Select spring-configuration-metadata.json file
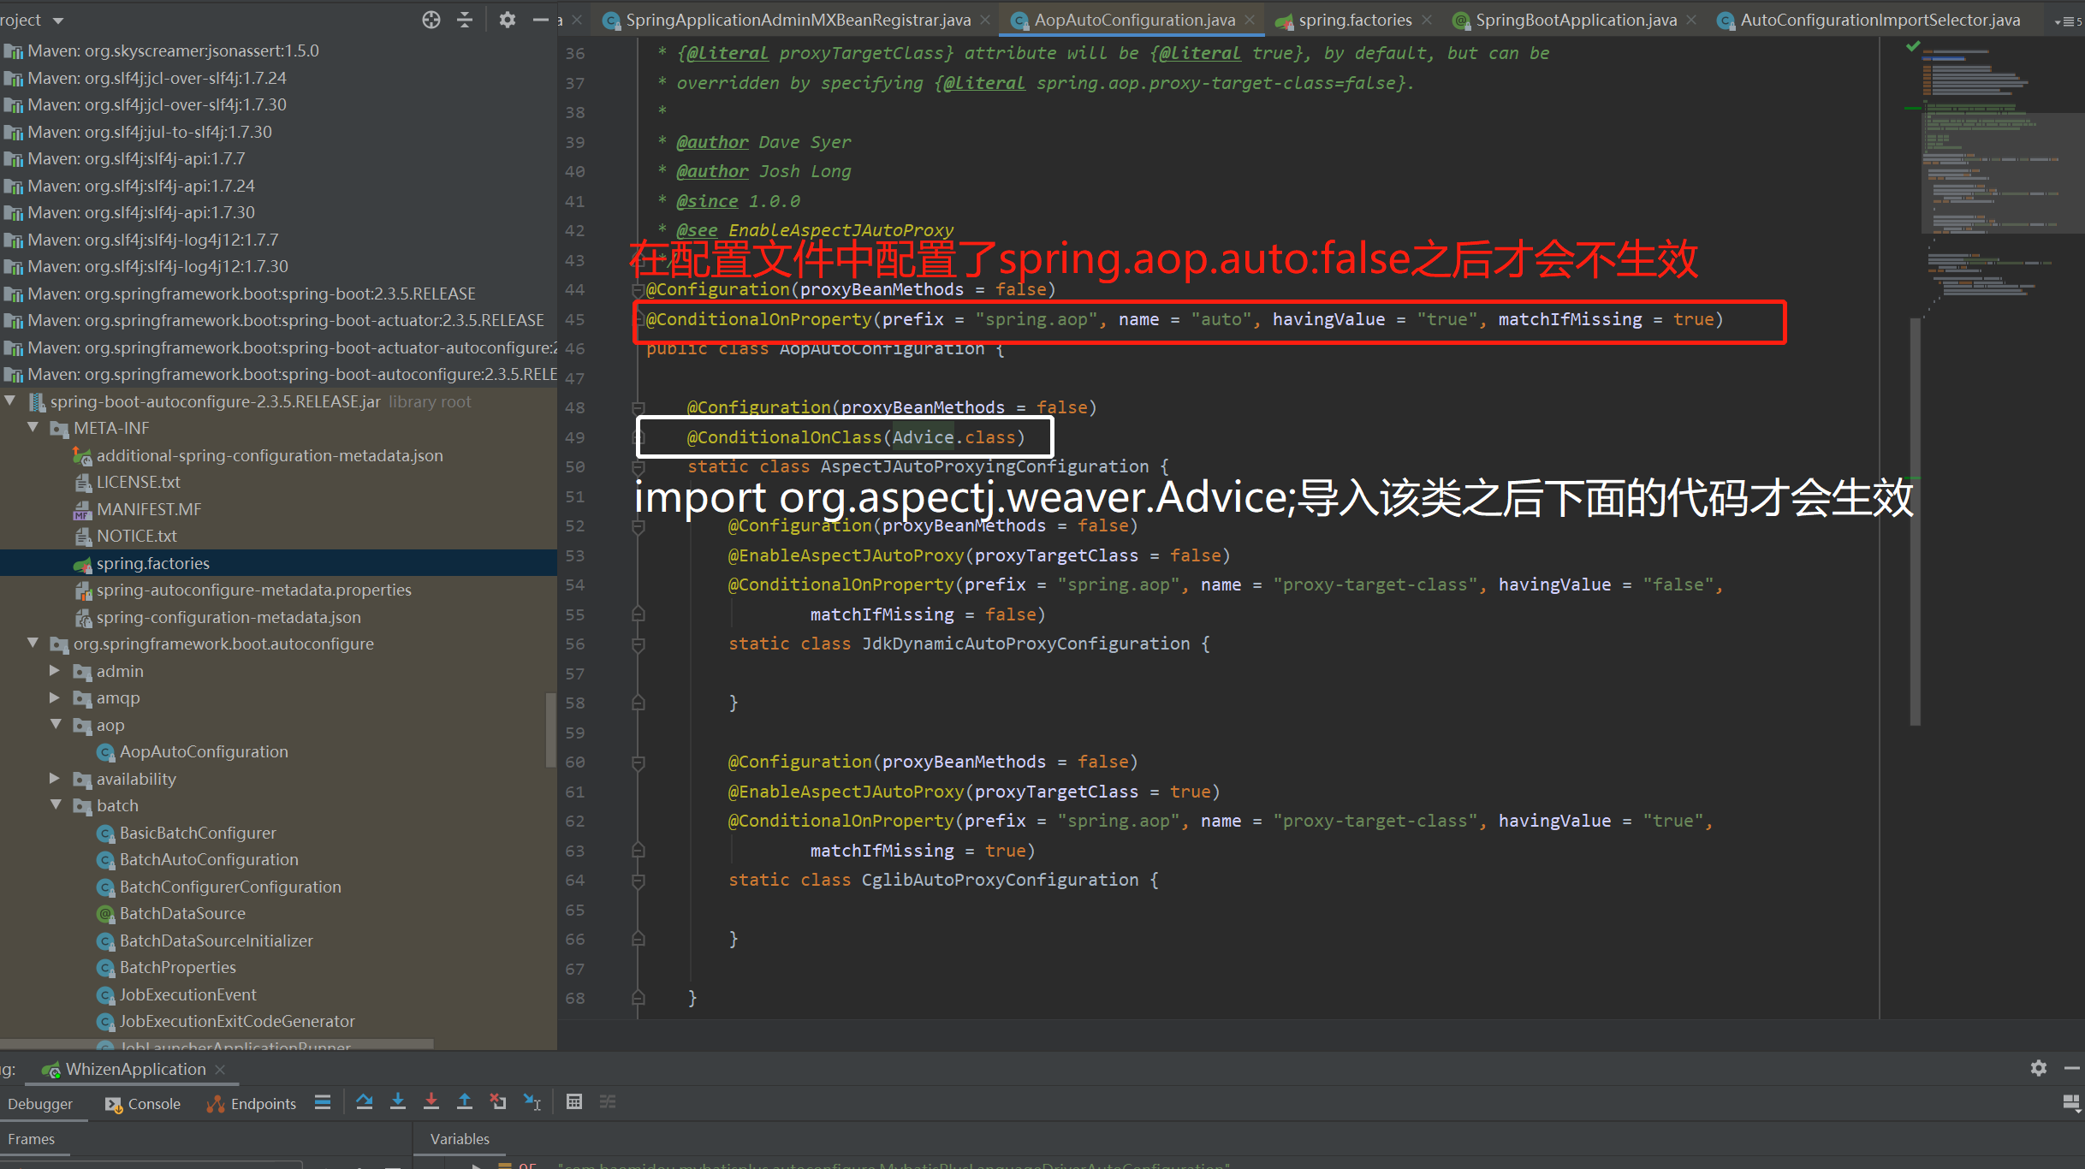 point(229,617)
